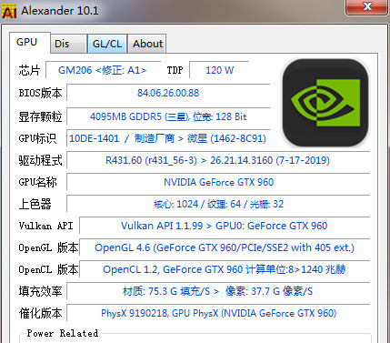Image resolution: width=390 pixels, height=343 pixels.
Task: Click the Vulkan API label
Action: (45, 226)
